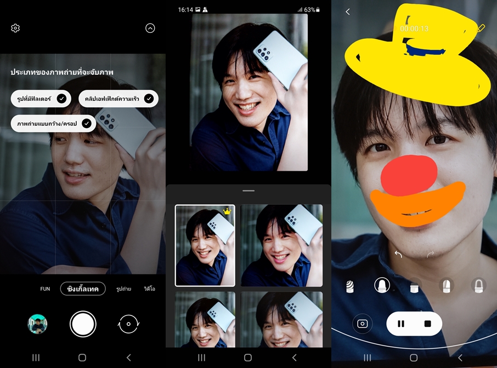Select the hollow outline brush at far right
The height and width of the screenshot is (368, 497).
[479, 285]
